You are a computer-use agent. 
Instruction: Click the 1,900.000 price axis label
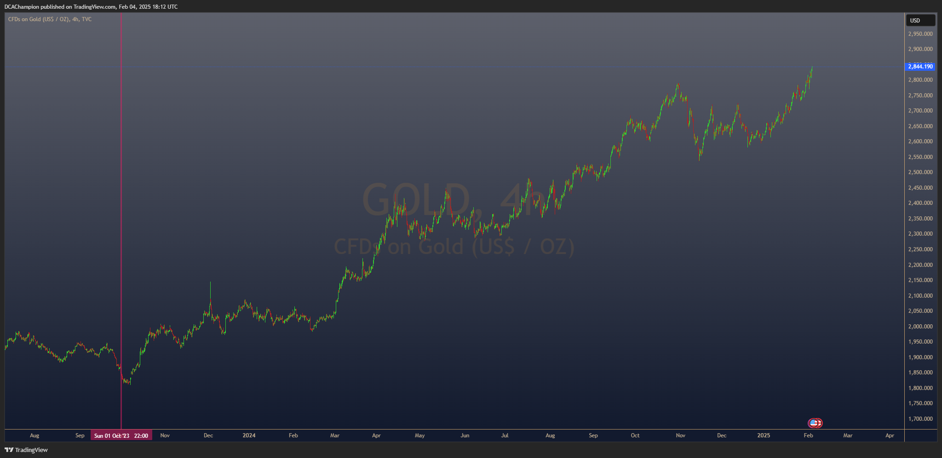click(x=920, y=357)
